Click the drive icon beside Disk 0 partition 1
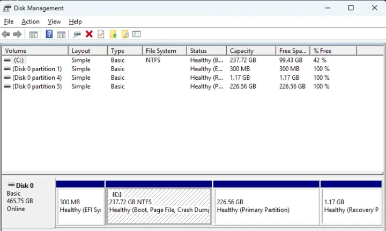This screenshot has height=231, width=386. click(8, 69)
